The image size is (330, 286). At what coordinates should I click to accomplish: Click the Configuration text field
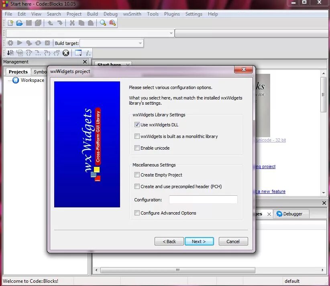tap(203, 200)
